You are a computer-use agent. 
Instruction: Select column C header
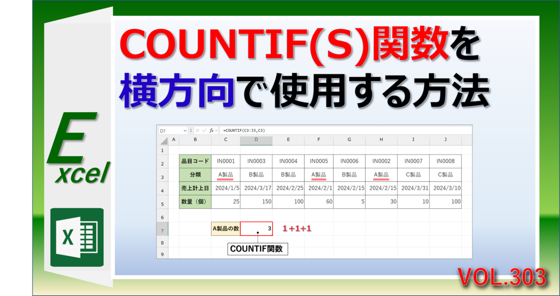coord(226,140)
